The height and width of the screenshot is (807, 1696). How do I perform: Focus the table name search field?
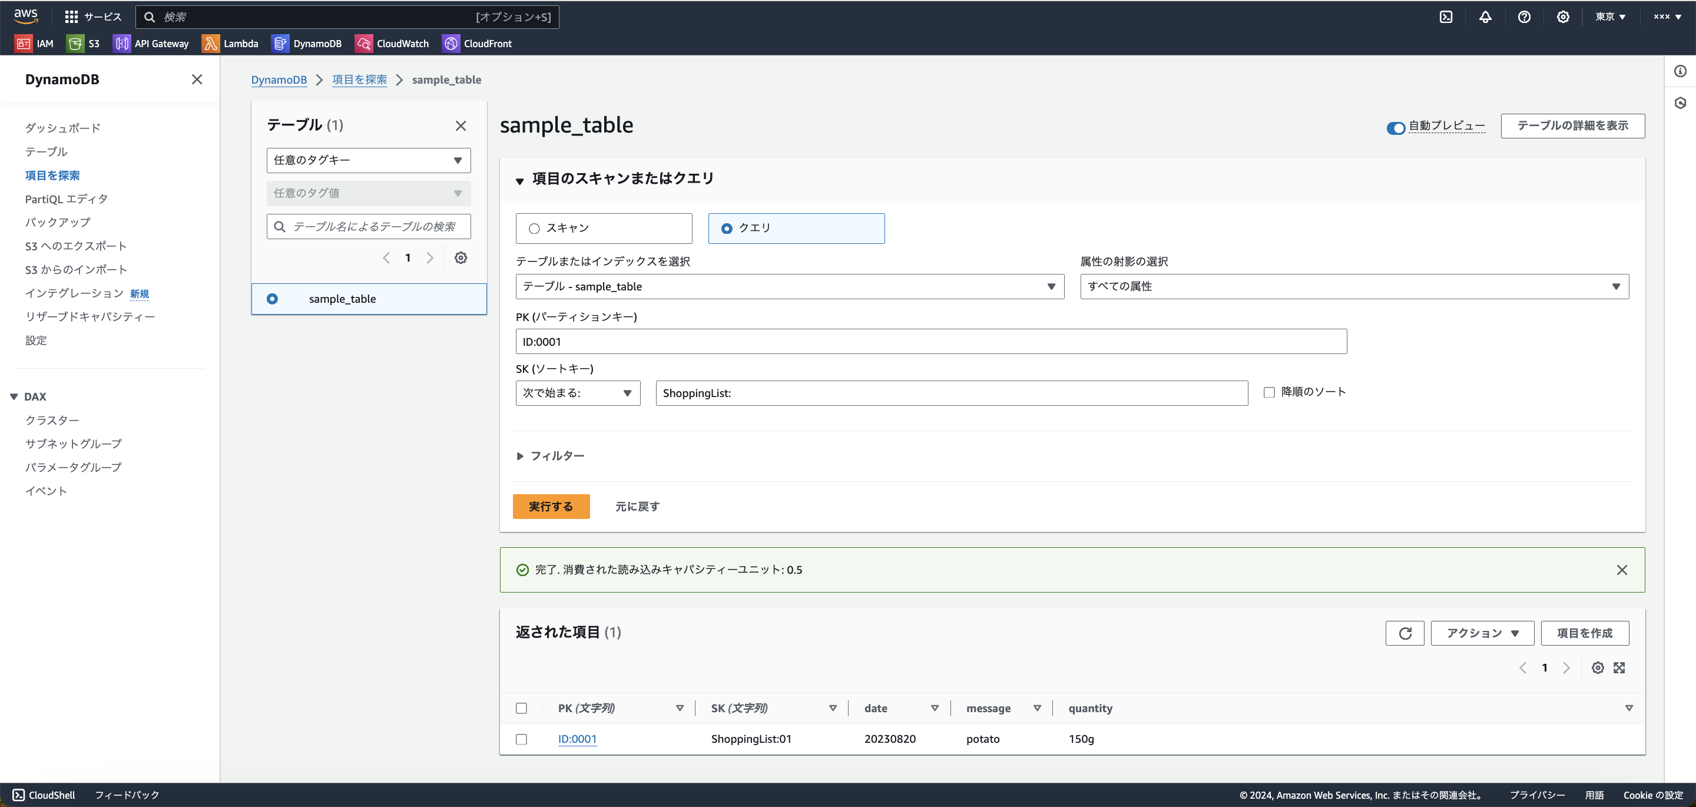pyautogui.click(x=369, y=227)
